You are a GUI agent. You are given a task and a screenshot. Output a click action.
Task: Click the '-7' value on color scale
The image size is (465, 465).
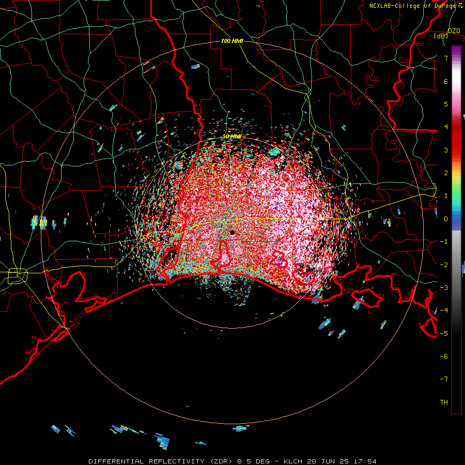coord(444,379)
